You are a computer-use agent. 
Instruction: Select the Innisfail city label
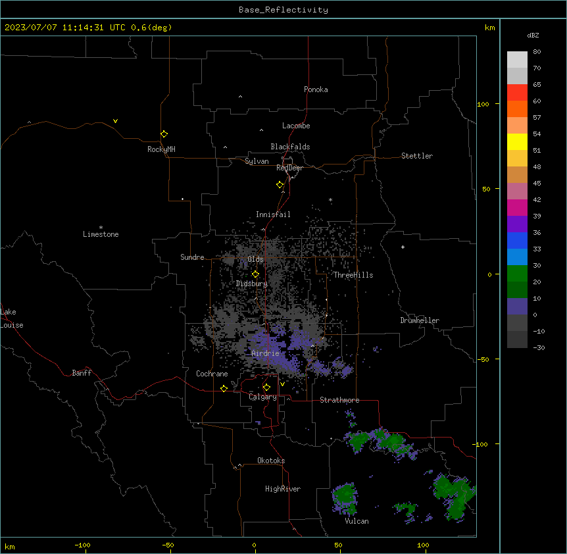click(273, 214)
